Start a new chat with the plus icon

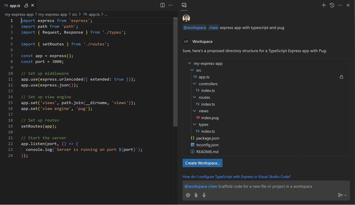click(x=324, y=5)
